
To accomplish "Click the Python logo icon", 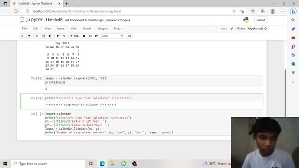I will [246, 20].
